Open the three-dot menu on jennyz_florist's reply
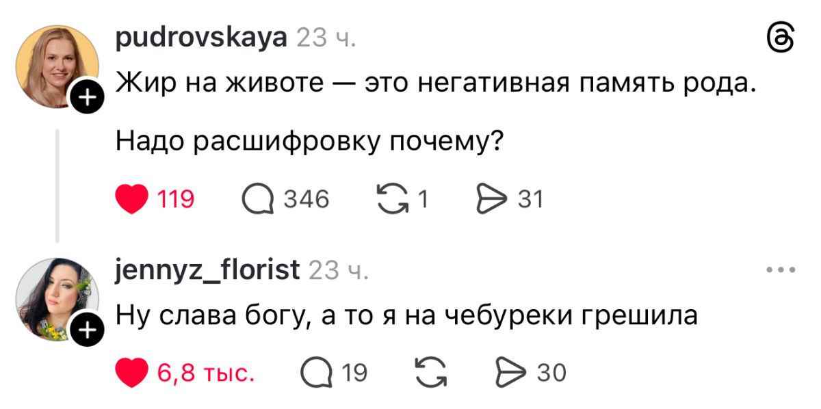 pos(781,270)
